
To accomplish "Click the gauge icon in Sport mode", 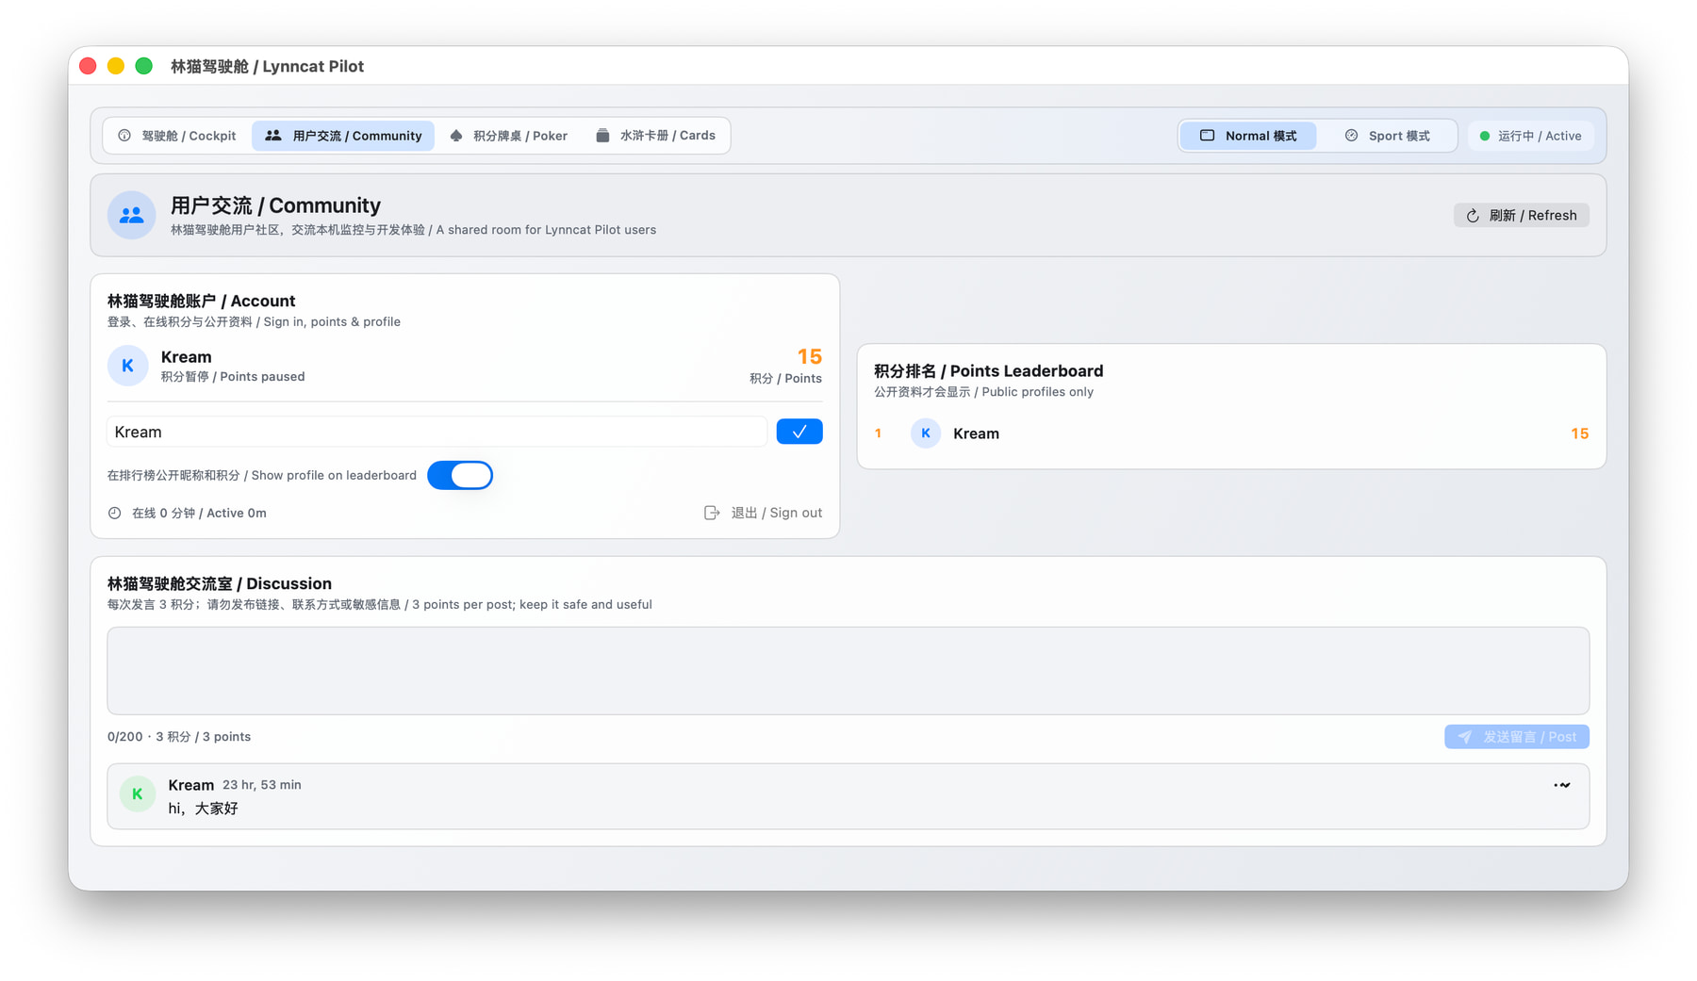I will 1351,136.
